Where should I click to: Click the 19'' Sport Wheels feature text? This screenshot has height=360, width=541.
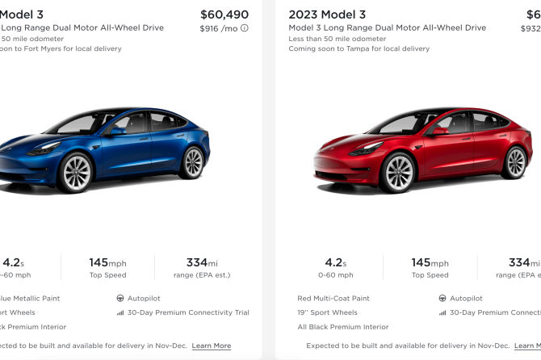[x=327, y=312]
